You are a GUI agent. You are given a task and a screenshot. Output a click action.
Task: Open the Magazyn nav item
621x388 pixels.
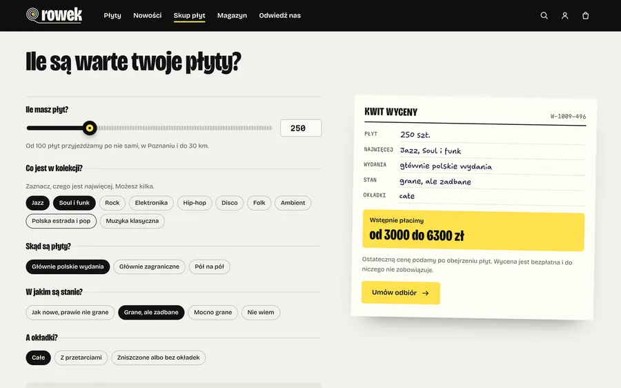pyautogui.click(x=232, y=15)
